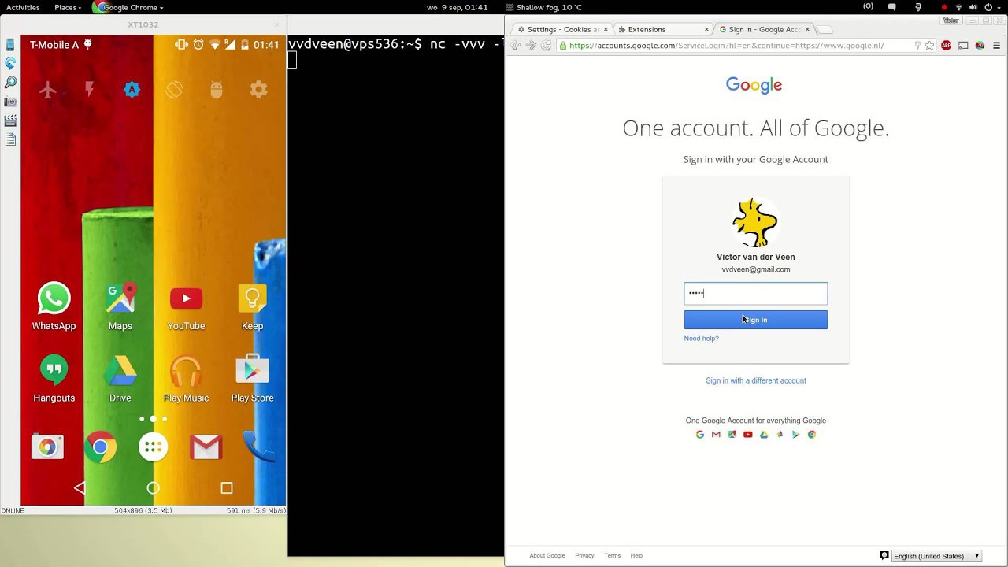Screen dimensions: 1008x567
Task: Open the phone app drawer
Action: (153, 447)
